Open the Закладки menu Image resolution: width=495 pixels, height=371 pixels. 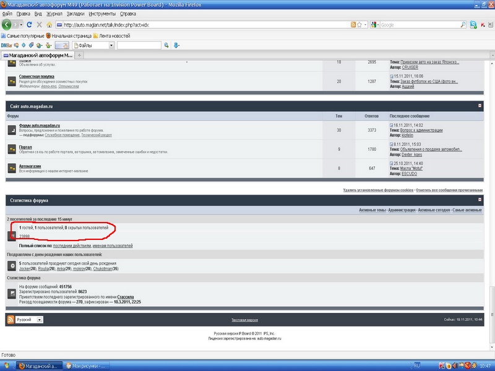click(x=75, y=13)
